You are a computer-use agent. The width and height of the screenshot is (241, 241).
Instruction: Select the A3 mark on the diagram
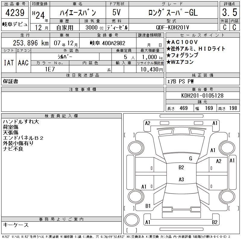click(x=181, y=180)
